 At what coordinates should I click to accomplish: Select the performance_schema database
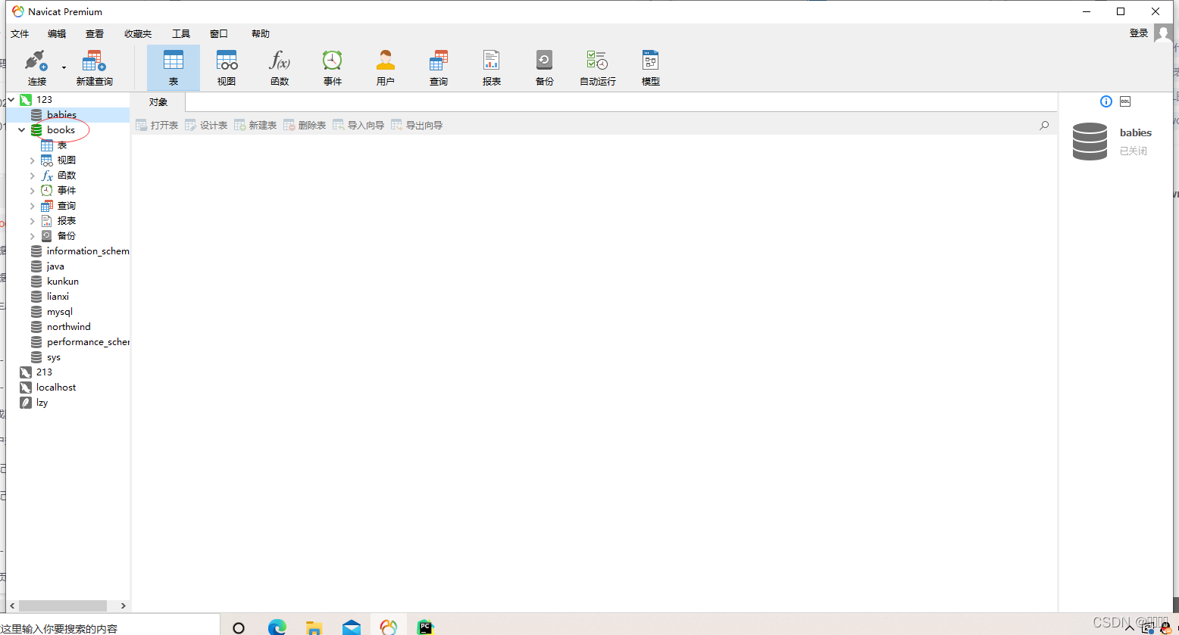[88, 342]
